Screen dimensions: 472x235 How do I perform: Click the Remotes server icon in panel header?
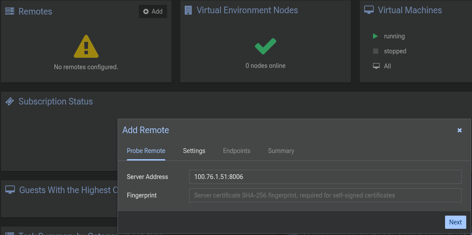tap(10, 11)
